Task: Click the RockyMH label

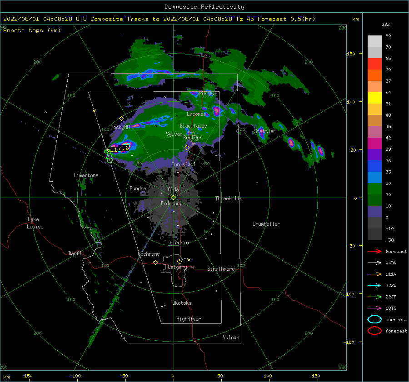Action: (x=120, y=127)
